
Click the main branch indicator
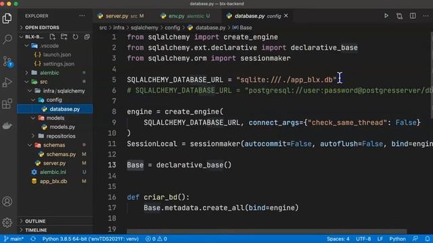pos(14,239)
